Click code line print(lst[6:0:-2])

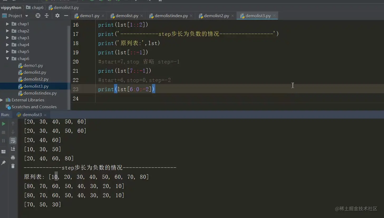coord(127,89)
